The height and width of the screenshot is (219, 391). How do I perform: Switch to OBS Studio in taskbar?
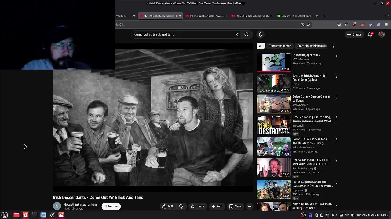point(52,215)
